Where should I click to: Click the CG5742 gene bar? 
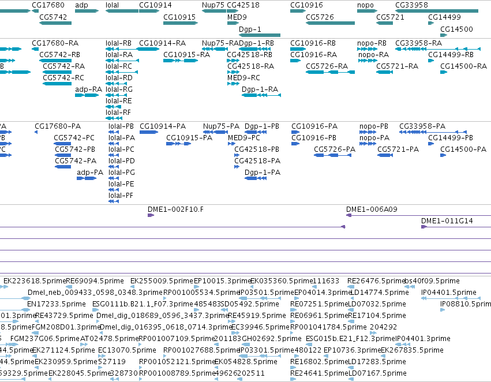[55, 23]
